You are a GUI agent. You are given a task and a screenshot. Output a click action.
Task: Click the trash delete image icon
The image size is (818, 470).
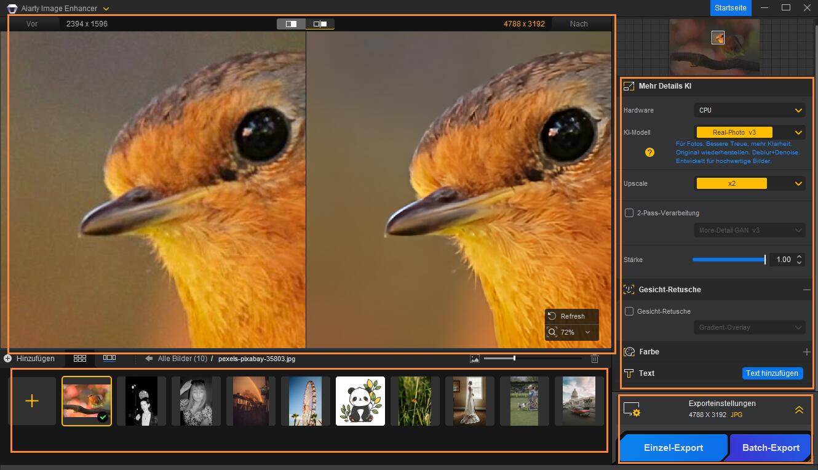pos(595,359)
